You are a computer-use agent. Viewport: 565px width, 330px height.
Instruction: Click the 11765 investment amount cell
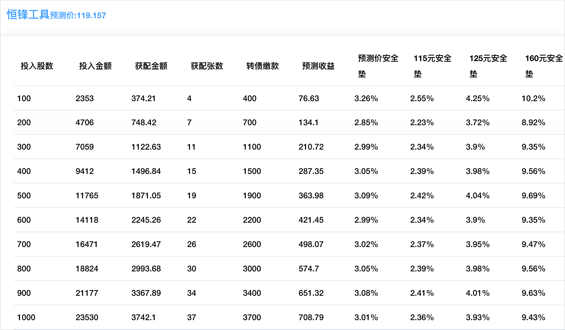click(87, 196)
